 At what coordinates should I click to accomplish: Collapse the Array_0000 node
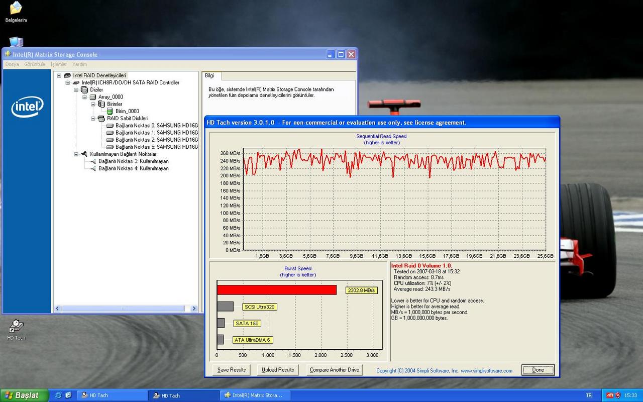point(85,97)
